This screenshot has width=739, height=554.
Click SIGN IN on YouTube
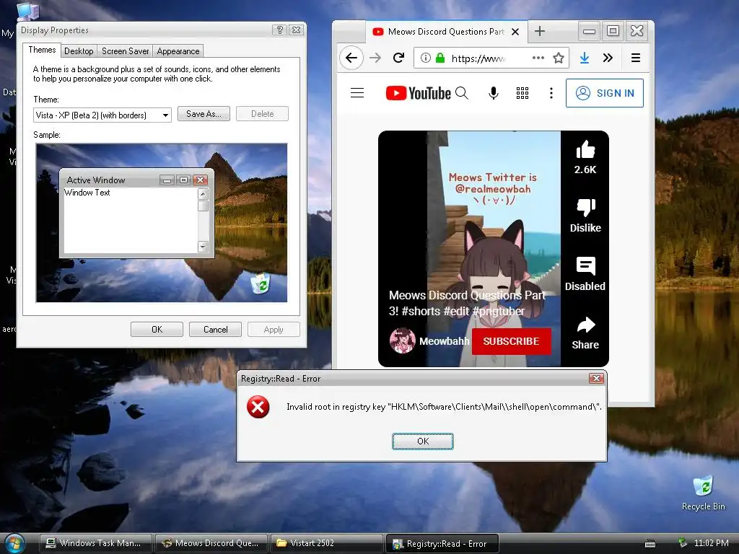coord(605,93)
